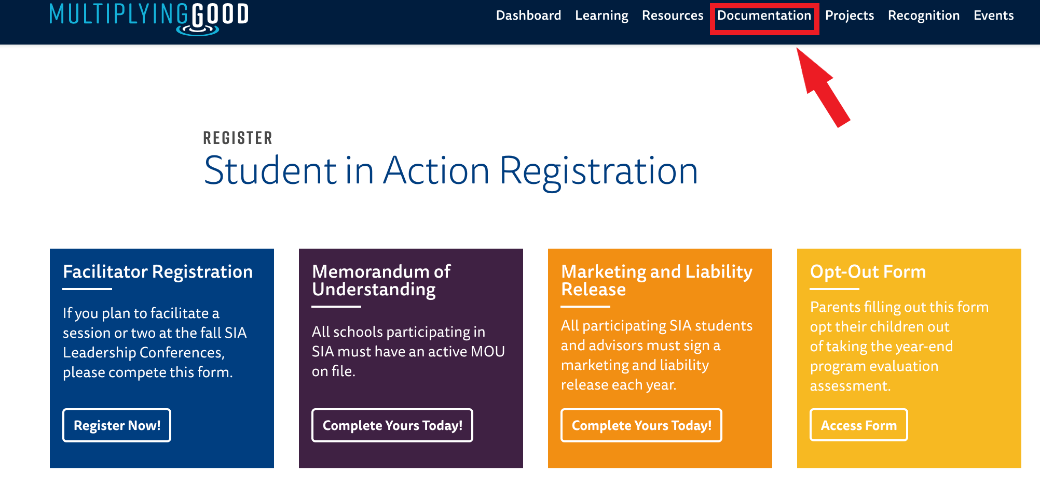This screenshot has height=489, width=1040.
Task: Open the Dashboard menu item
Action: 528,16
